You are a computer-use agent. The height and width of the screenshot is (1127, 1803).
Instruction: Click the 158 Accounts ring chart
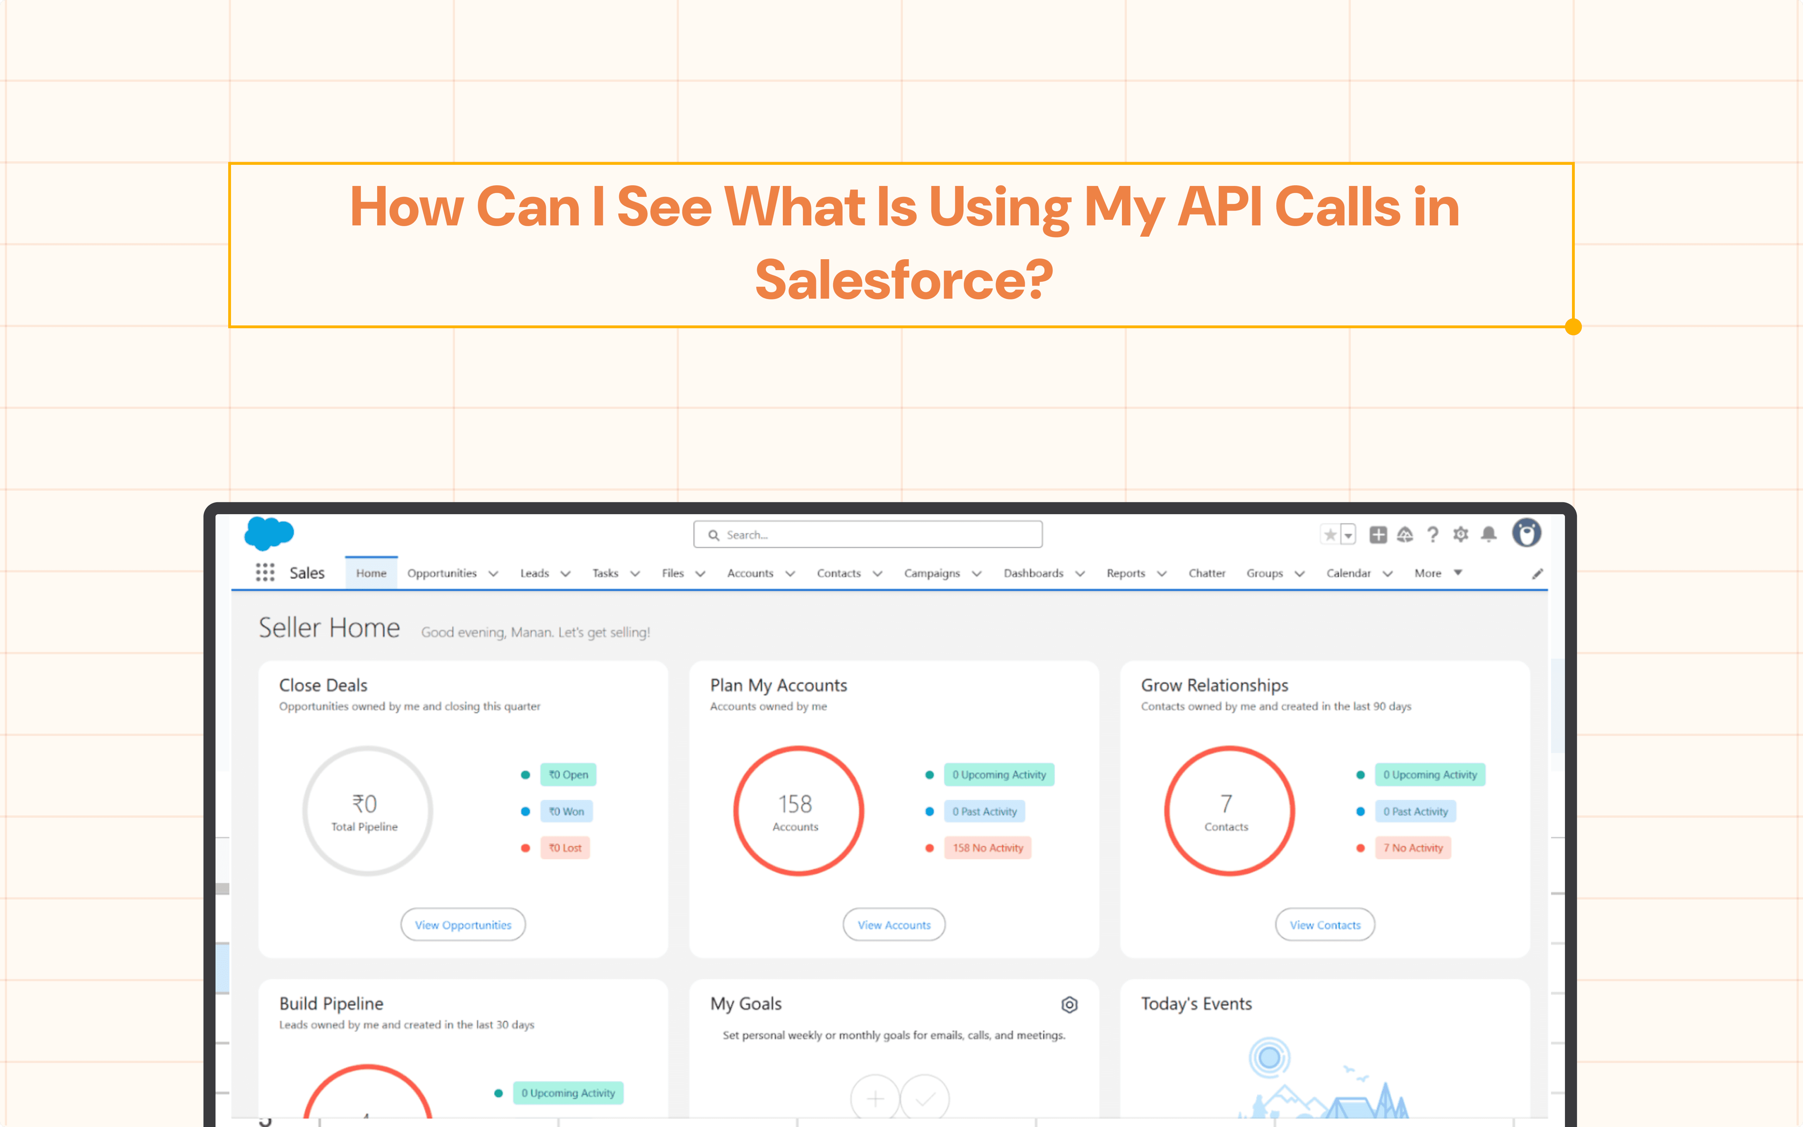click(x=799, y=811)
